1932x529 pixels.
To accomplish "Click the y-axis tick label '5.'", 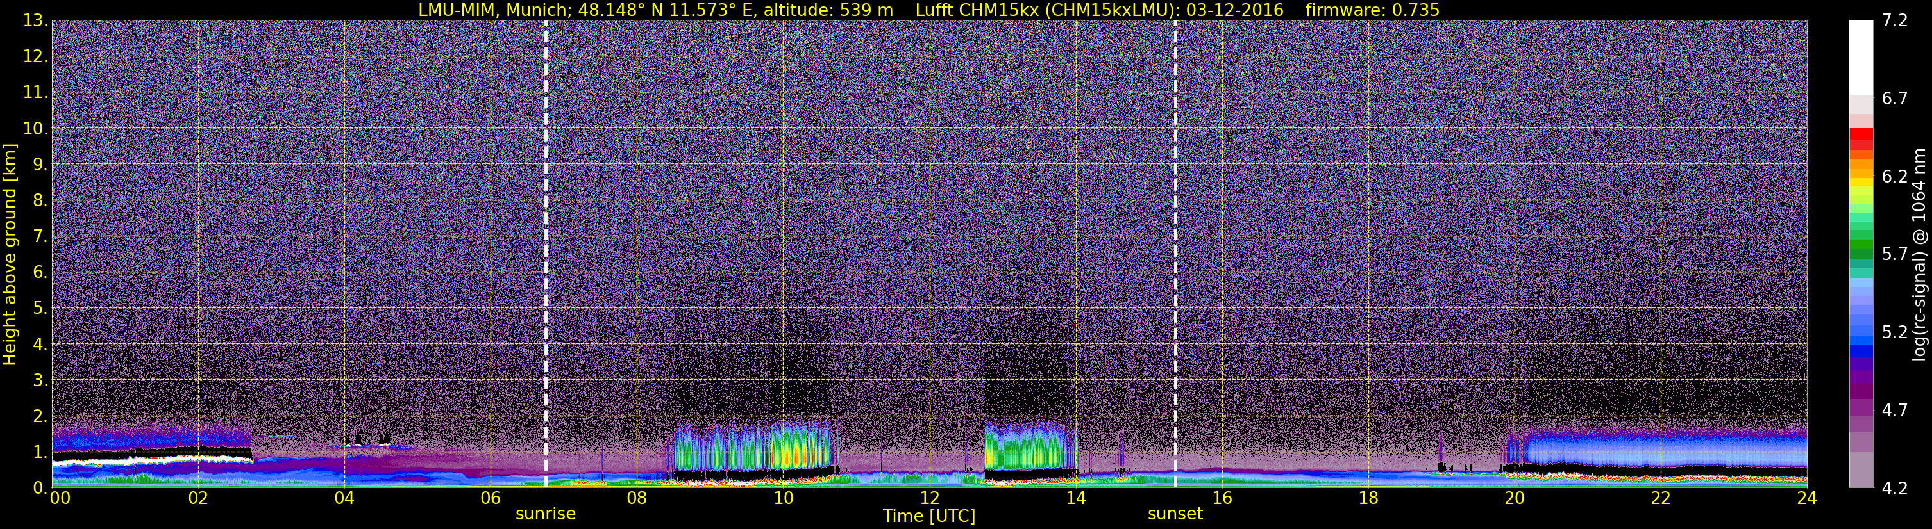I will [40, 309].
